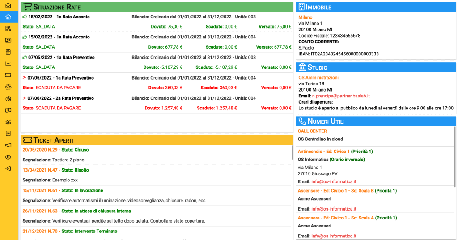This screenshot has width=458, height=240.
Task: Click the bank icon in Studio header
Action: coord(302,67)
